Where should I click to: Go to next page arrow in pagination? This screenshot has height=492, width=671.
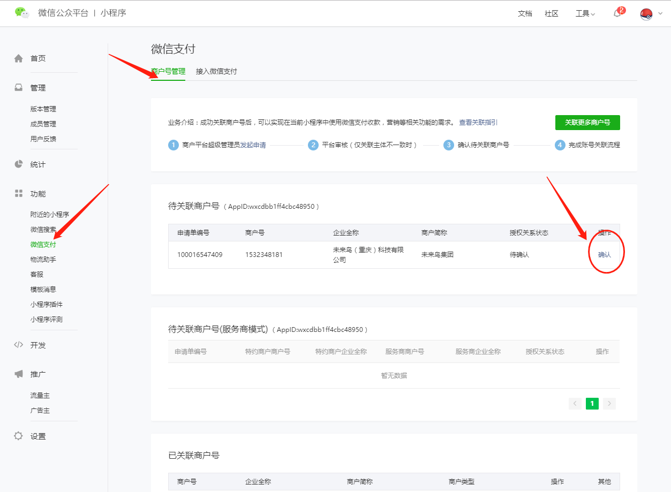(609, 404)
